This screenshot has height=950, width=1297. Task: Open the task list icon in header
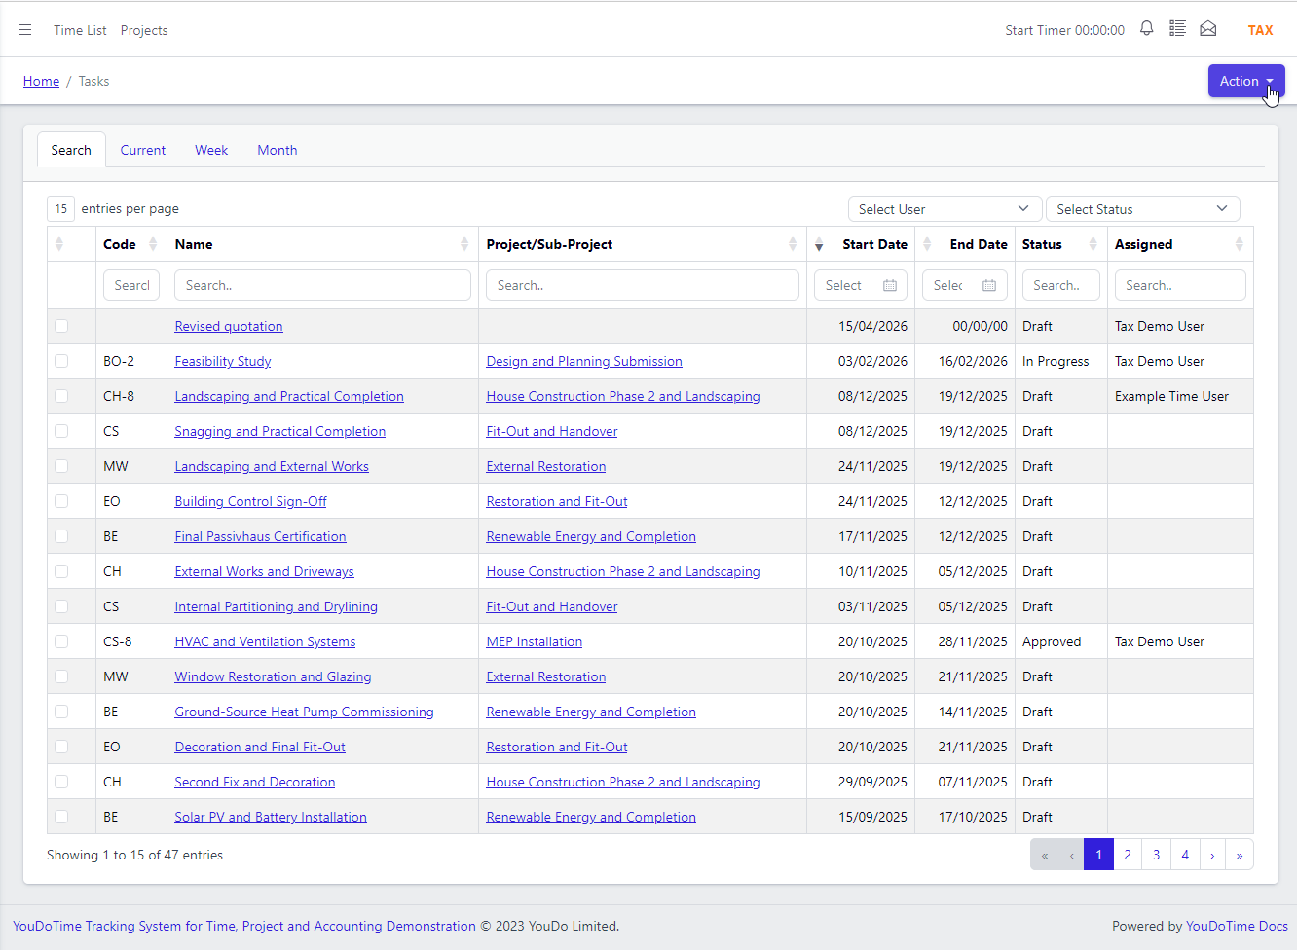(1177, 29)
